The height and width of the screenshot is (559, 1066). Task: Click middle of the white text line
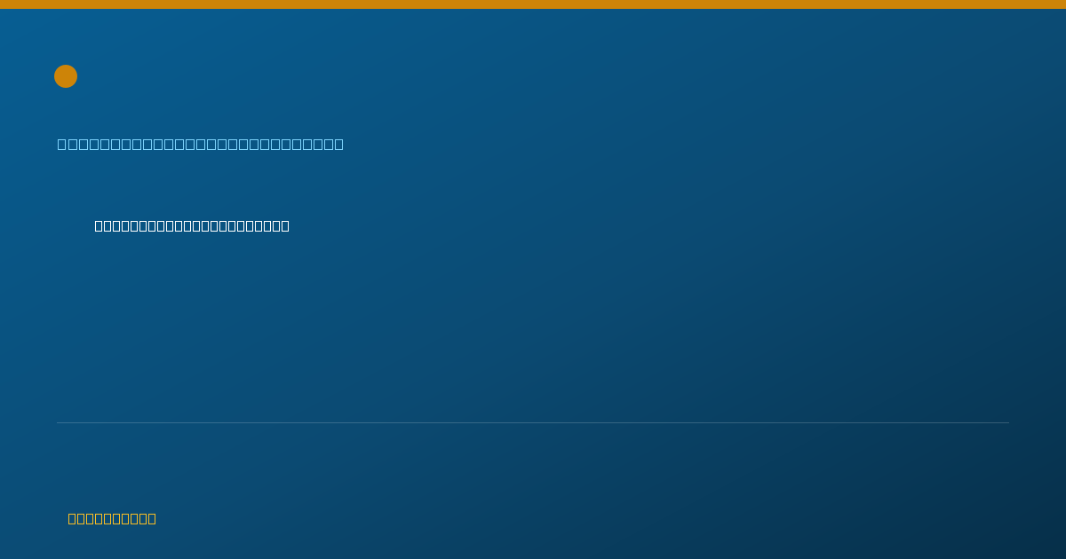(x=192, y=225)
